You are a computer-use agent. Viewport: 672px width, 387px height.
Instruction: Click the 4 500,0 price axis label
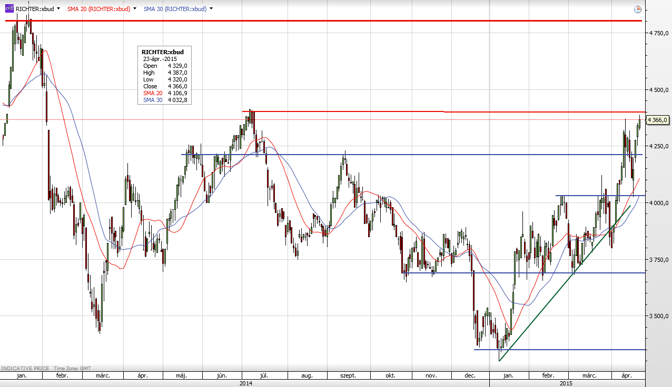[x=658, y=90]
